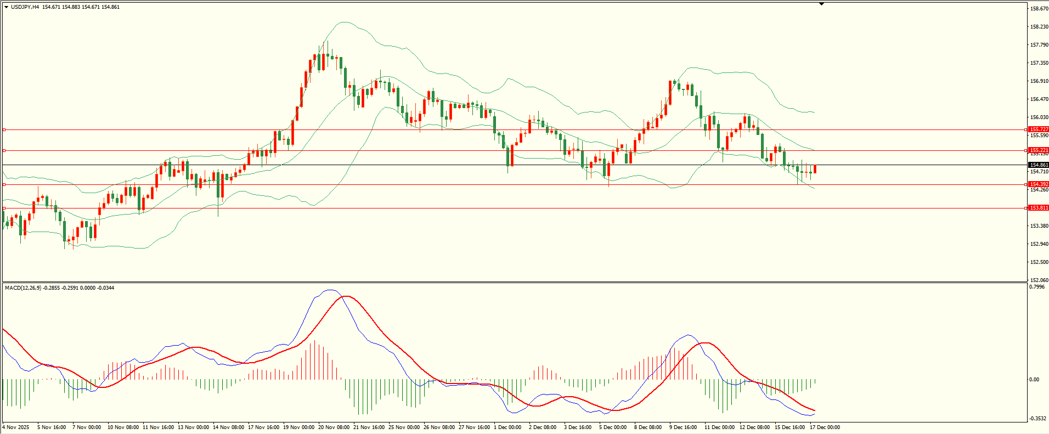
Task: Click the black 154.861 current price tag
Action: click(1039, 165)
